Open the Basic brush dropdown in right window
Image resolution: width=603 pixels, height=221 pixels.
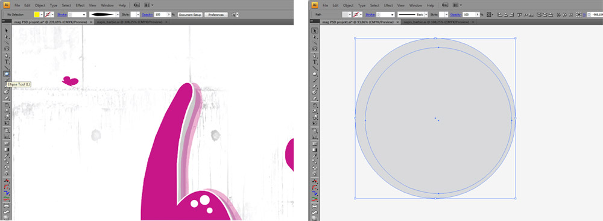(426, 14)
